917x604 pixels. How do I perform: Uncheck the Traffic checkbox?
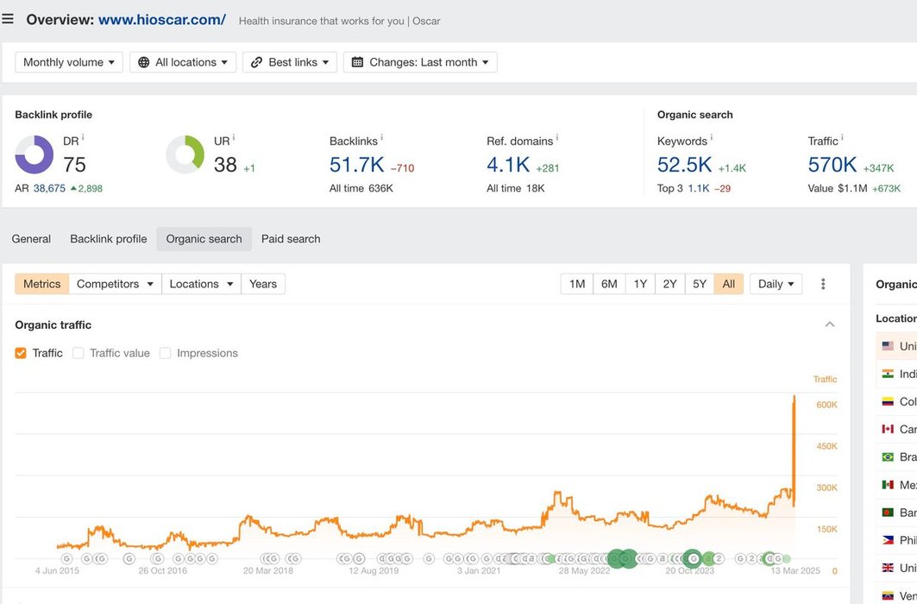coord(21,353)
